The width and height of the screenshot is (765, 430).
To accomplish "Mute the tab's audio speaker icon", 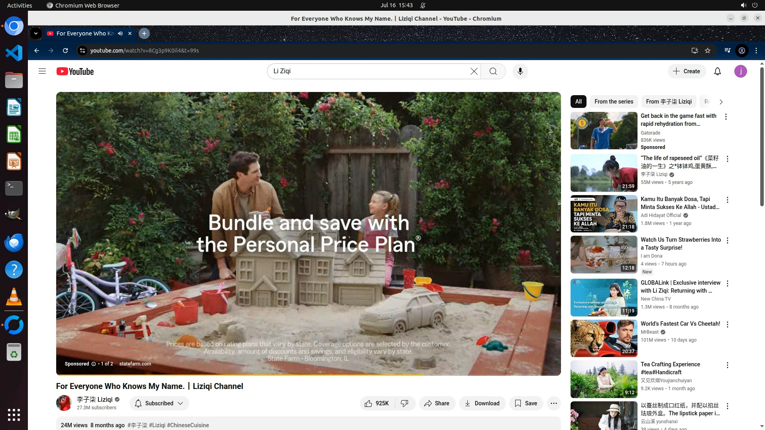I will coord(120,33).
